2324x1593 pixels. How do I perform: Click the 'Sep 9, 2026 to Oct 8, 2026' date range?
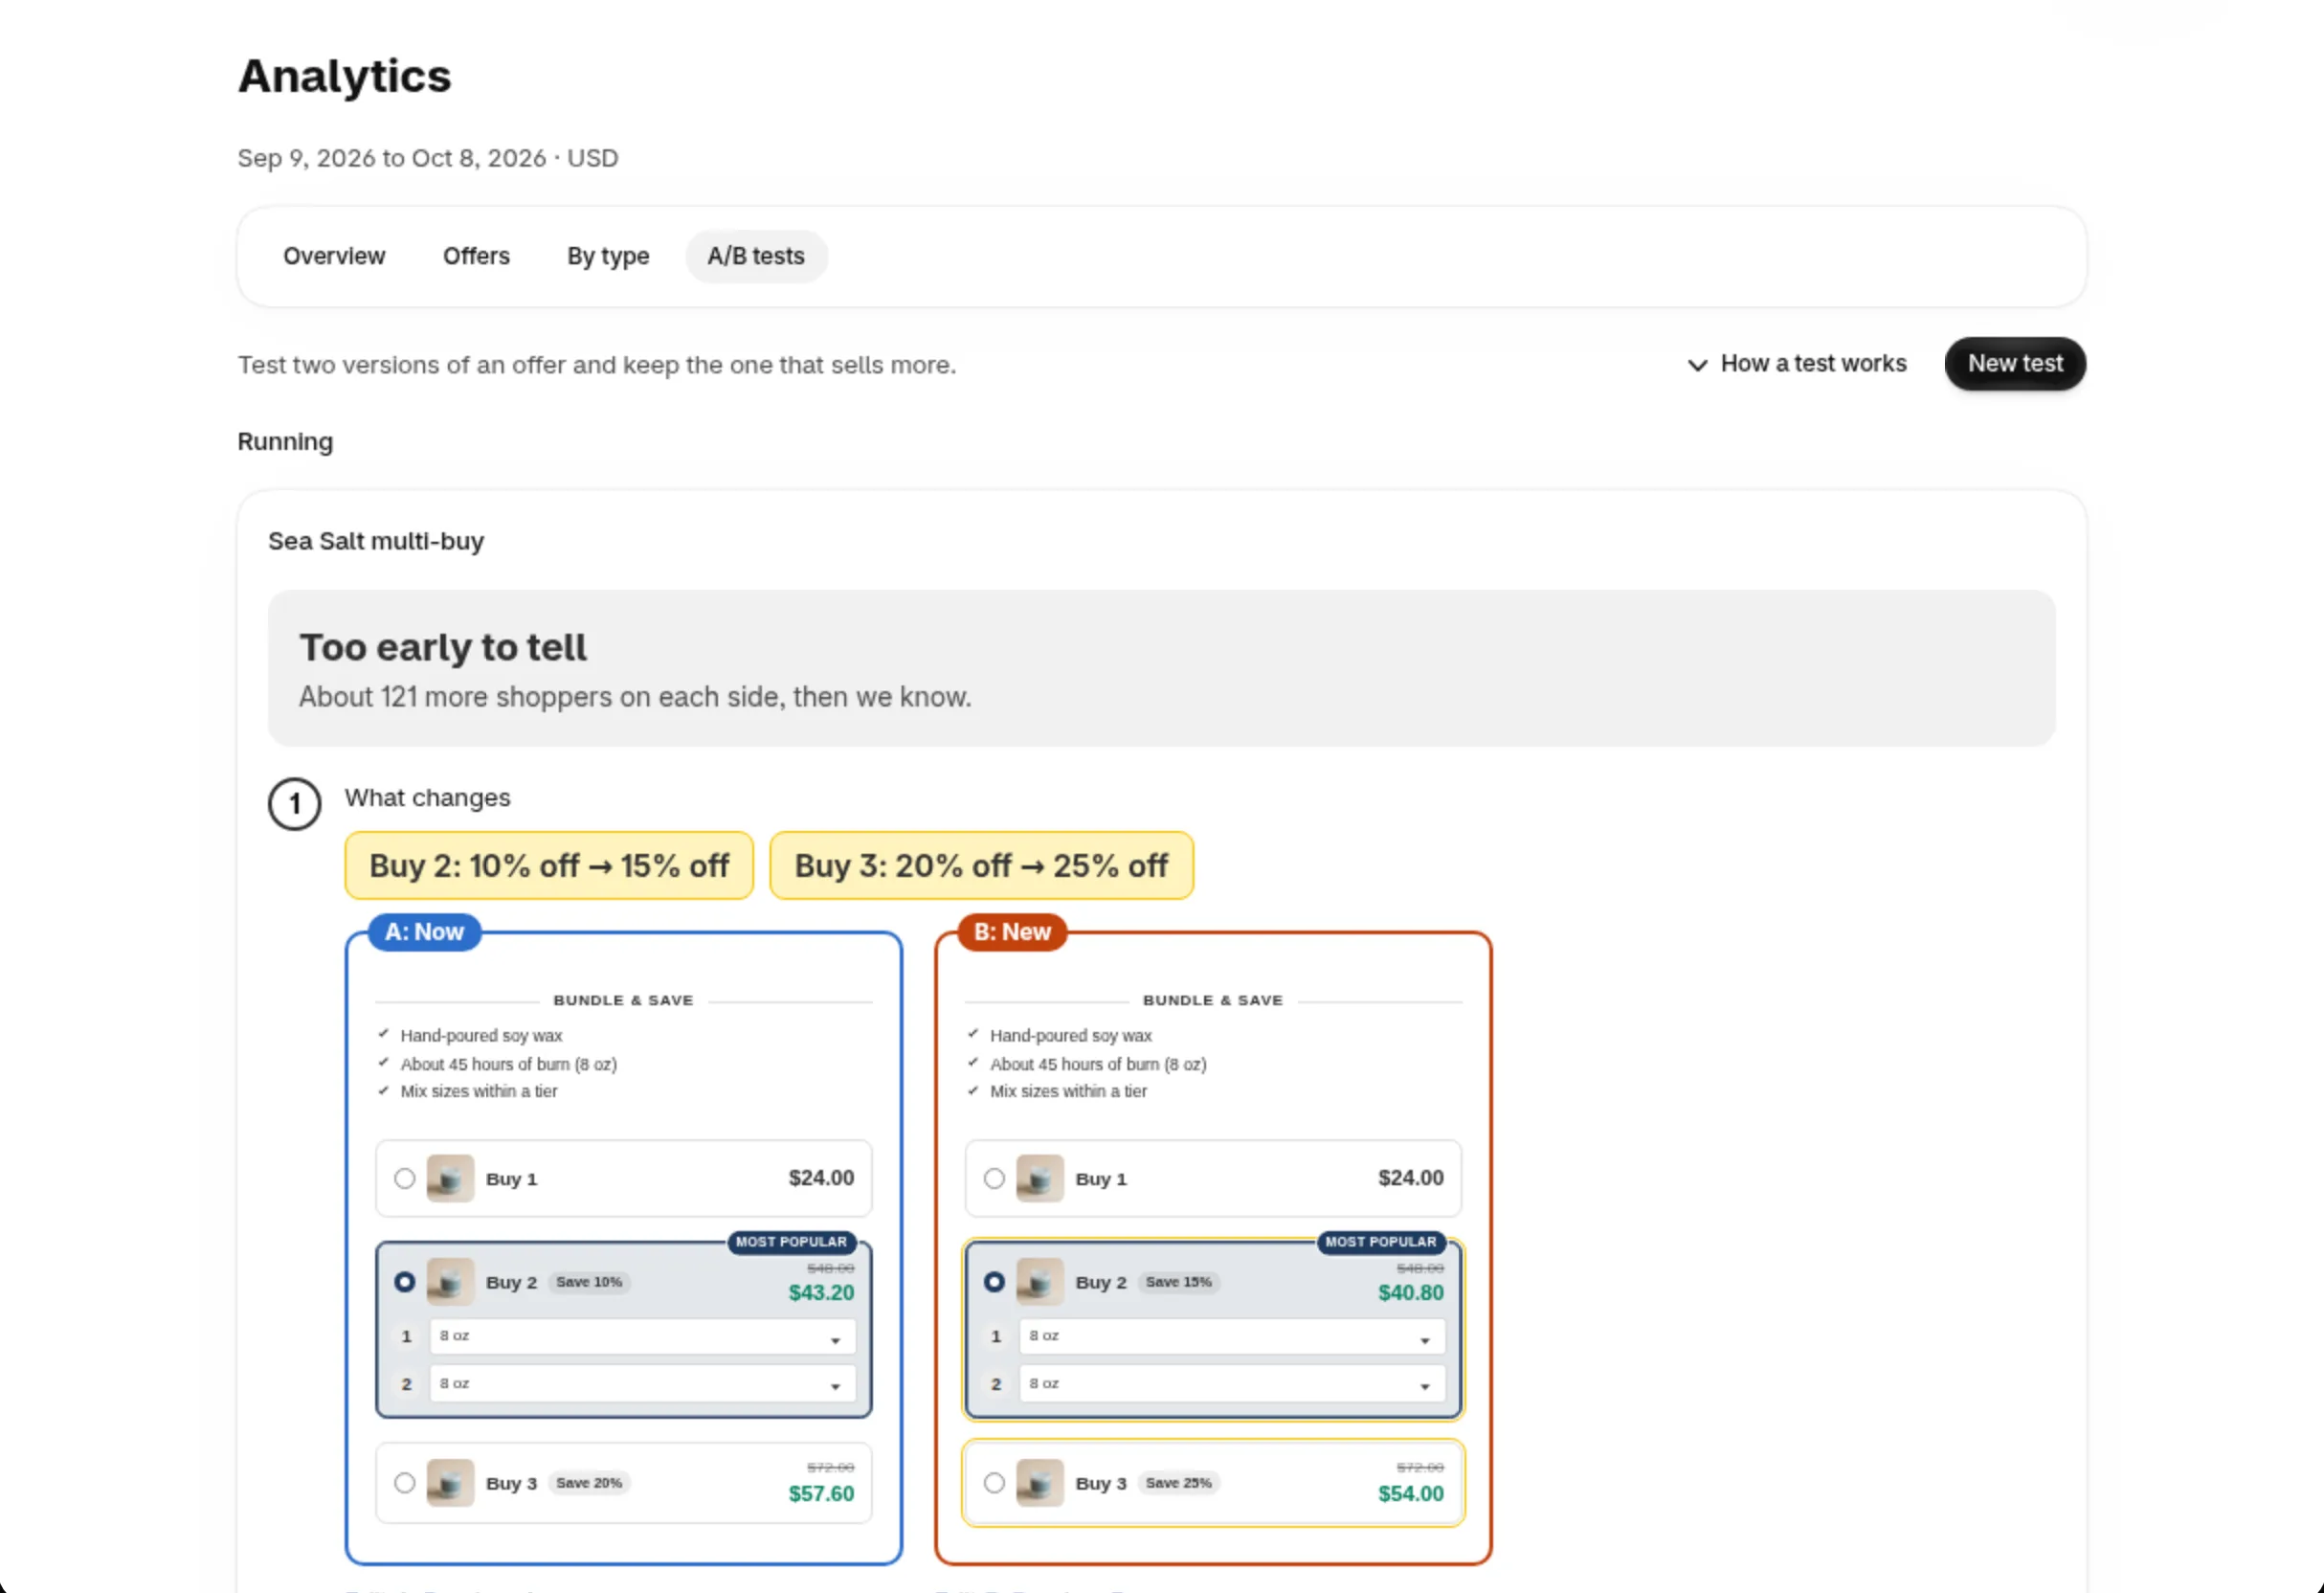coord(392,158)
